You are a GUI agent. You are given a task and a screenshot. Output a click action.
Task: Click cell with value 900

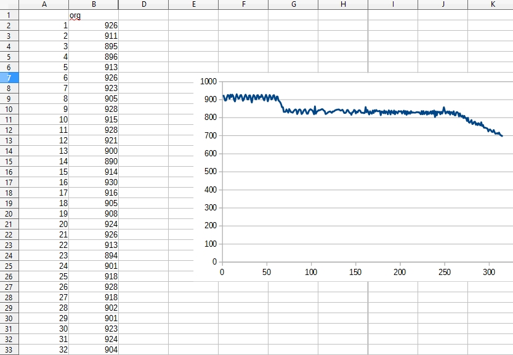coord(94,151)
